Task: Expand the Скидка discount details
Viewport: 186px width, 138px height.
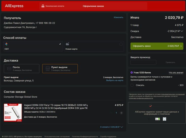Action: 182,31
